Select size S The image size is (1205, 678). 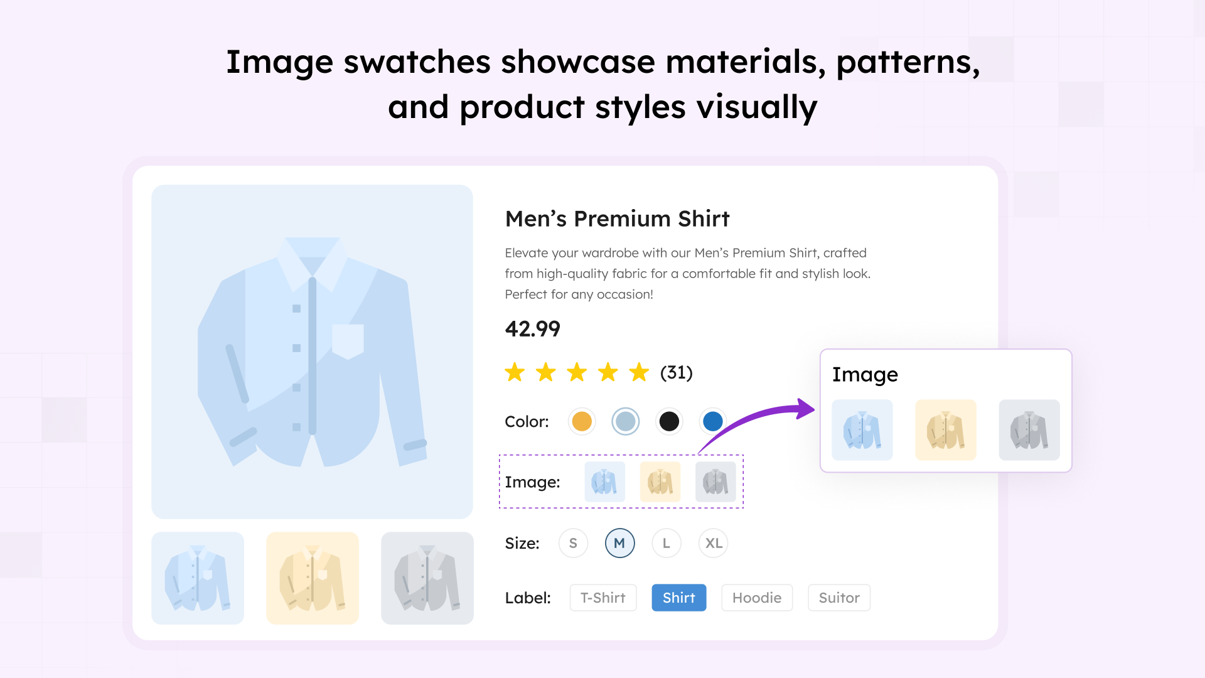pyautogui.click(x=573, y=543)
